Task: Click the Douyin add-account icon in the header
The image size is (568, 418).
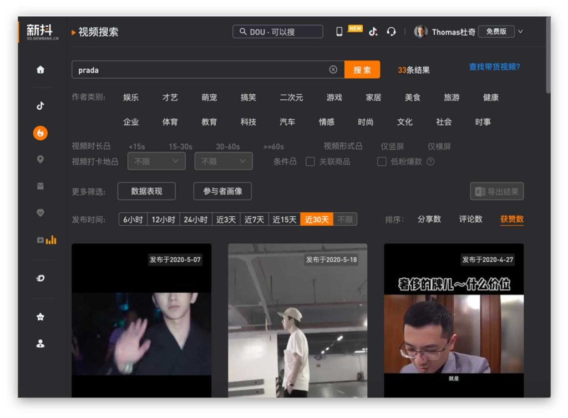Action: 373,32
